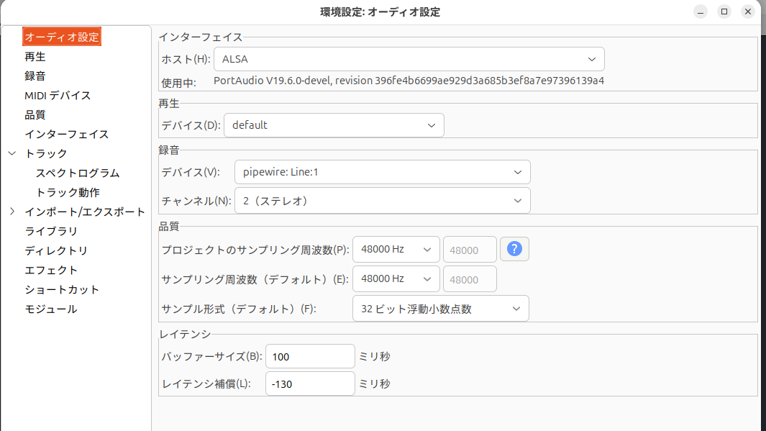
Task: Select モジュール in the sidebar
Action: [51, 309]
